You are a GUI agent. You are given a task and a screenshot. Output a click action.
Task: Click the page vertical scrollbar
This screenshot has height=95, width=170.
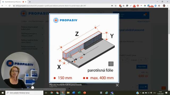pyautogui.click(x=169, y=49)
